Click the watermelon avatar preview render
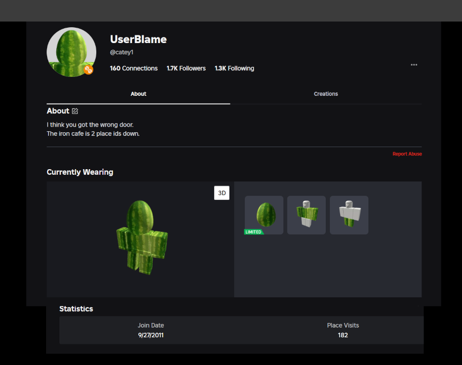Viewport: 462px width, 365px height. tap(142, 238)
